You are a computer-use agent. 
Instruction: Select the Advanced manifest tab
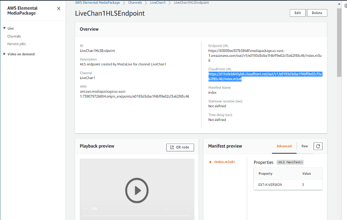284,146
